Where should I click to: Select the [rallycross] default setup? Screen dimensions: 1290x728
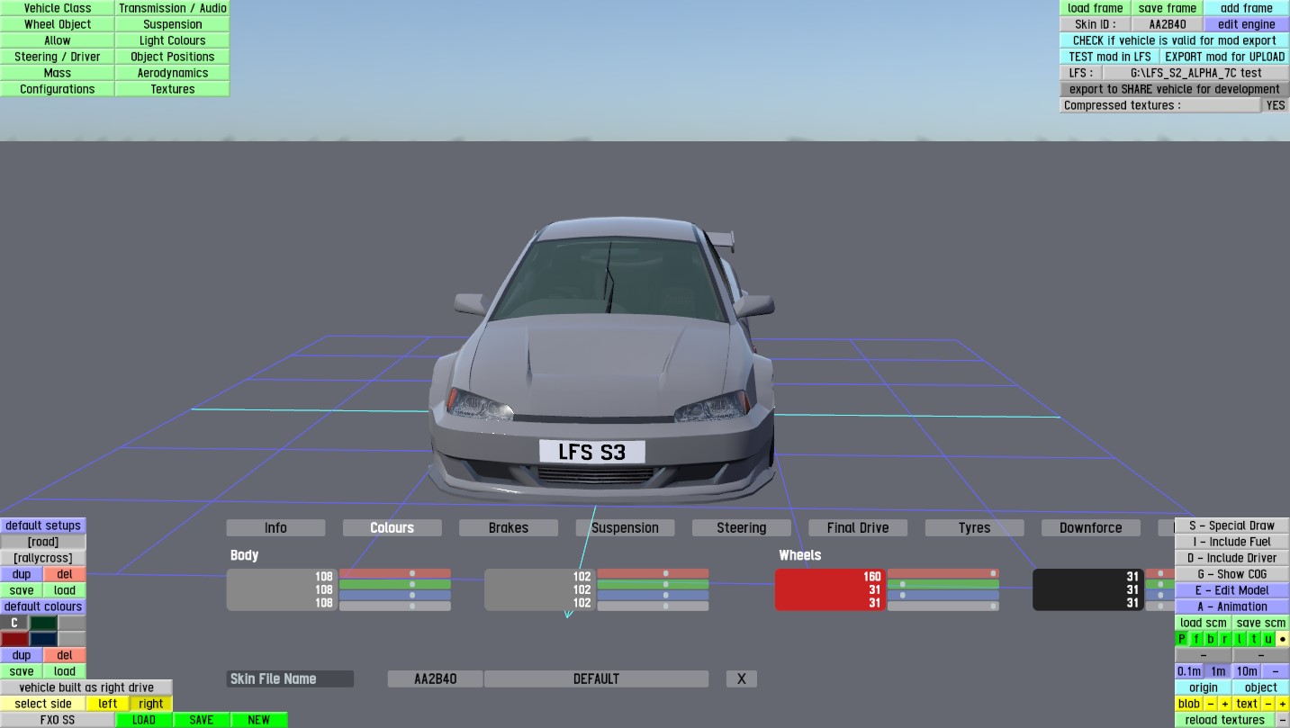point(43,558)
